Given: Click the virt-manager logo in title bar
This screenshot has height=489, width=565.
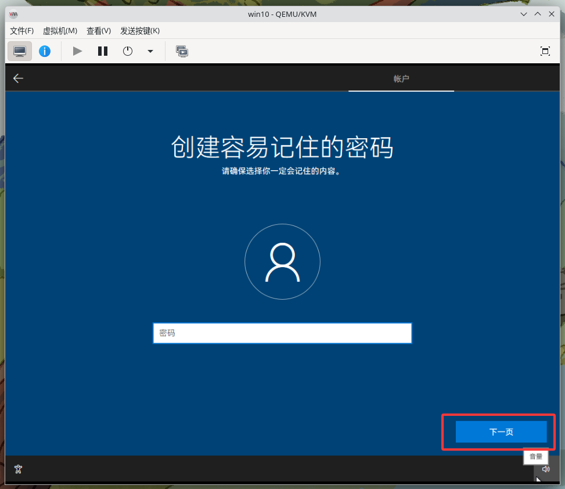Looking at the screenshot, I should point(13,14).
